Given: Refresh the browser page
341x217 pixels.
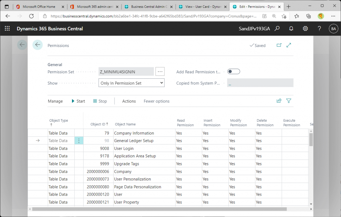Looking at the screenshot, I should click(32, 16).
